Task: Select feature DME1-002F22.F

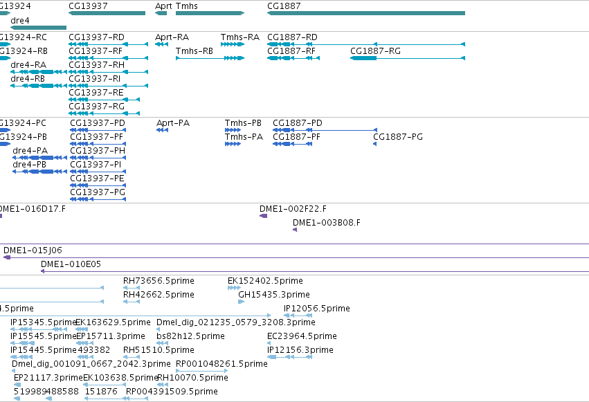Action: (263, 216)
